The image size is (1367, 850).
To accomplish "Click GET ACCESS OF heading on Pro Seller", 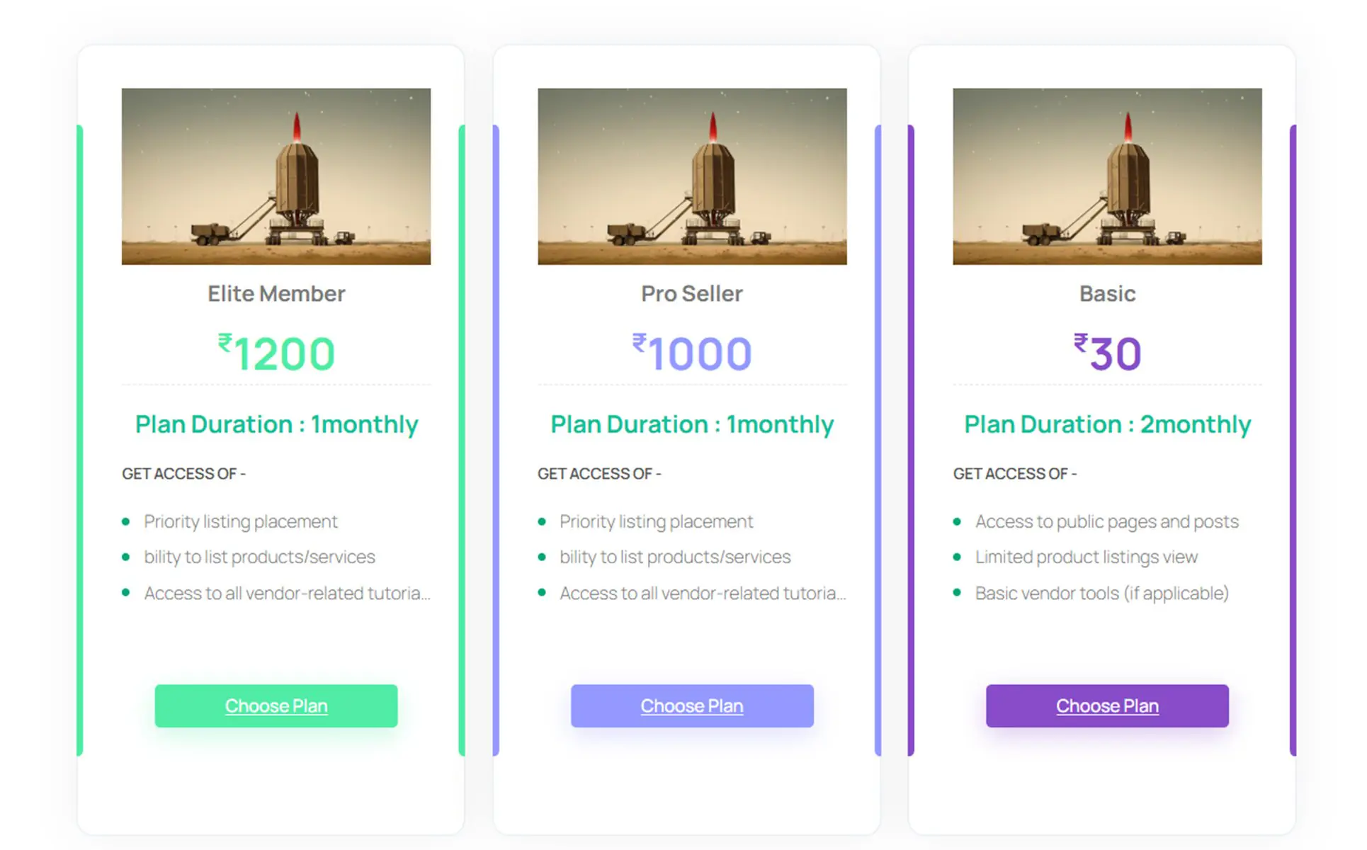I will 599,473.
